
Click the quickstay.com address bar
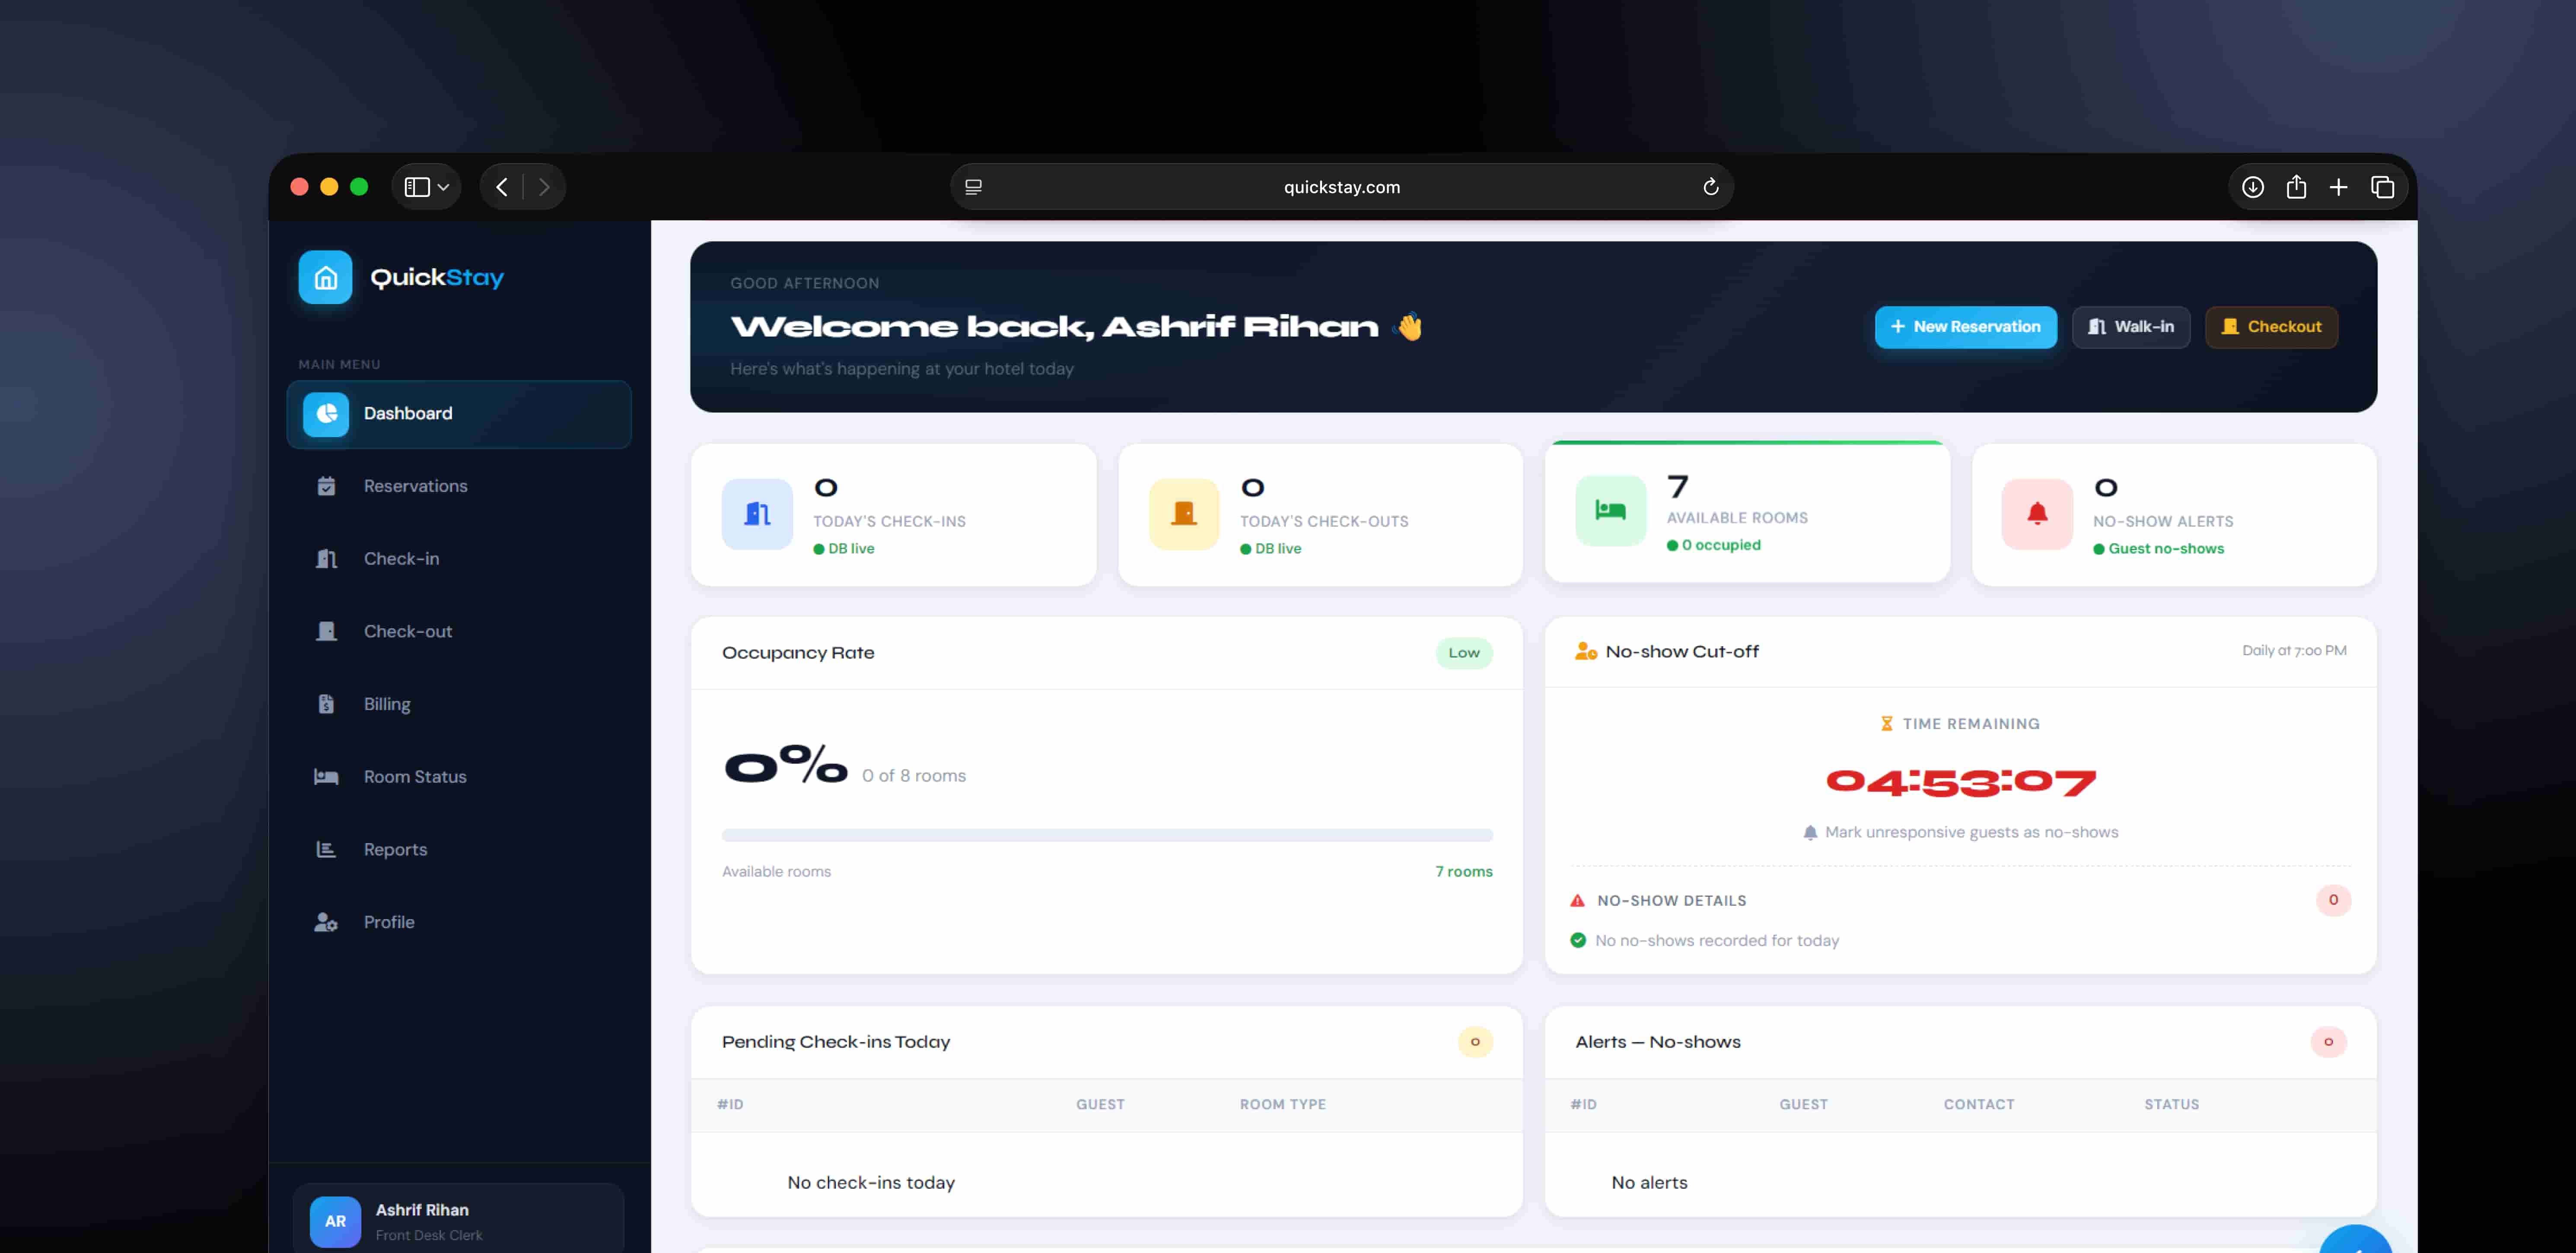click(x=1341, y=187)
